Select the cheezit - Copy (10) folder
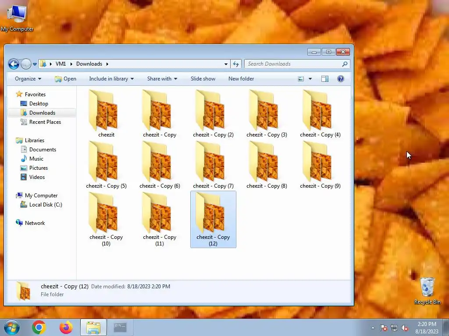Image resolution: width=449 pixels, height=336 pixels. (106, 219)
